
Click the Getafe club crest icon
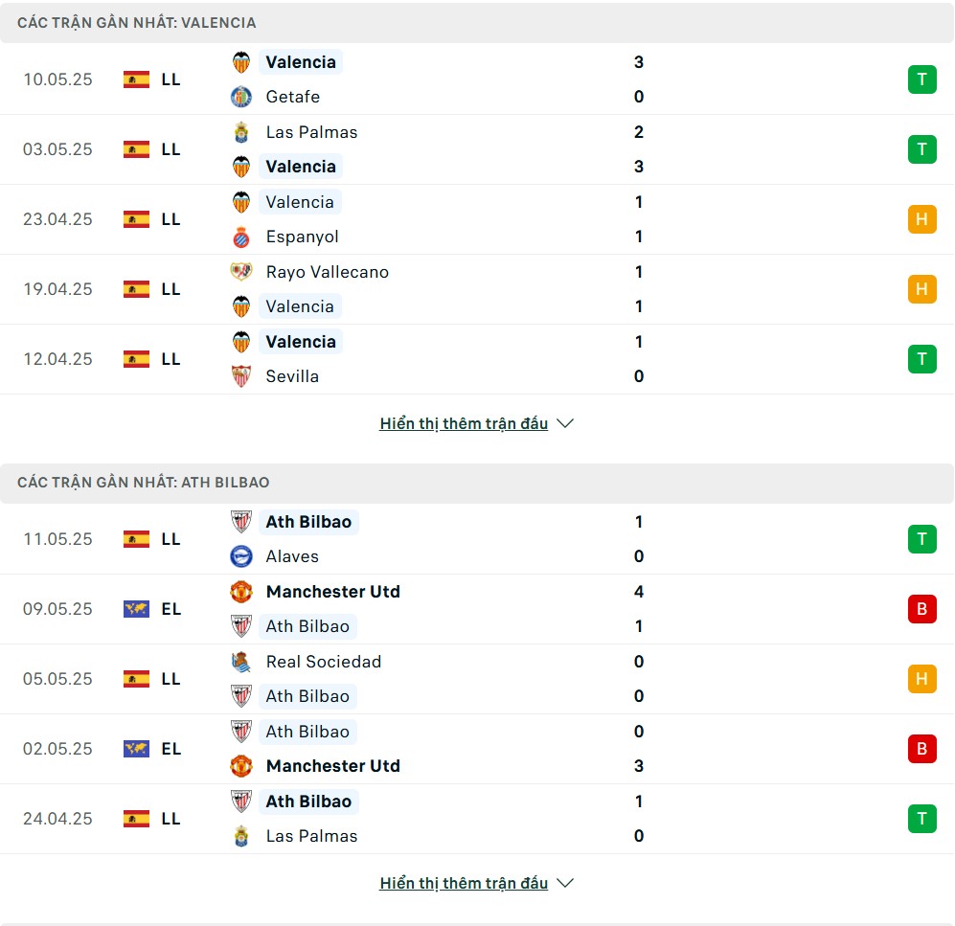pyautogui.click(x=241, y=97)
